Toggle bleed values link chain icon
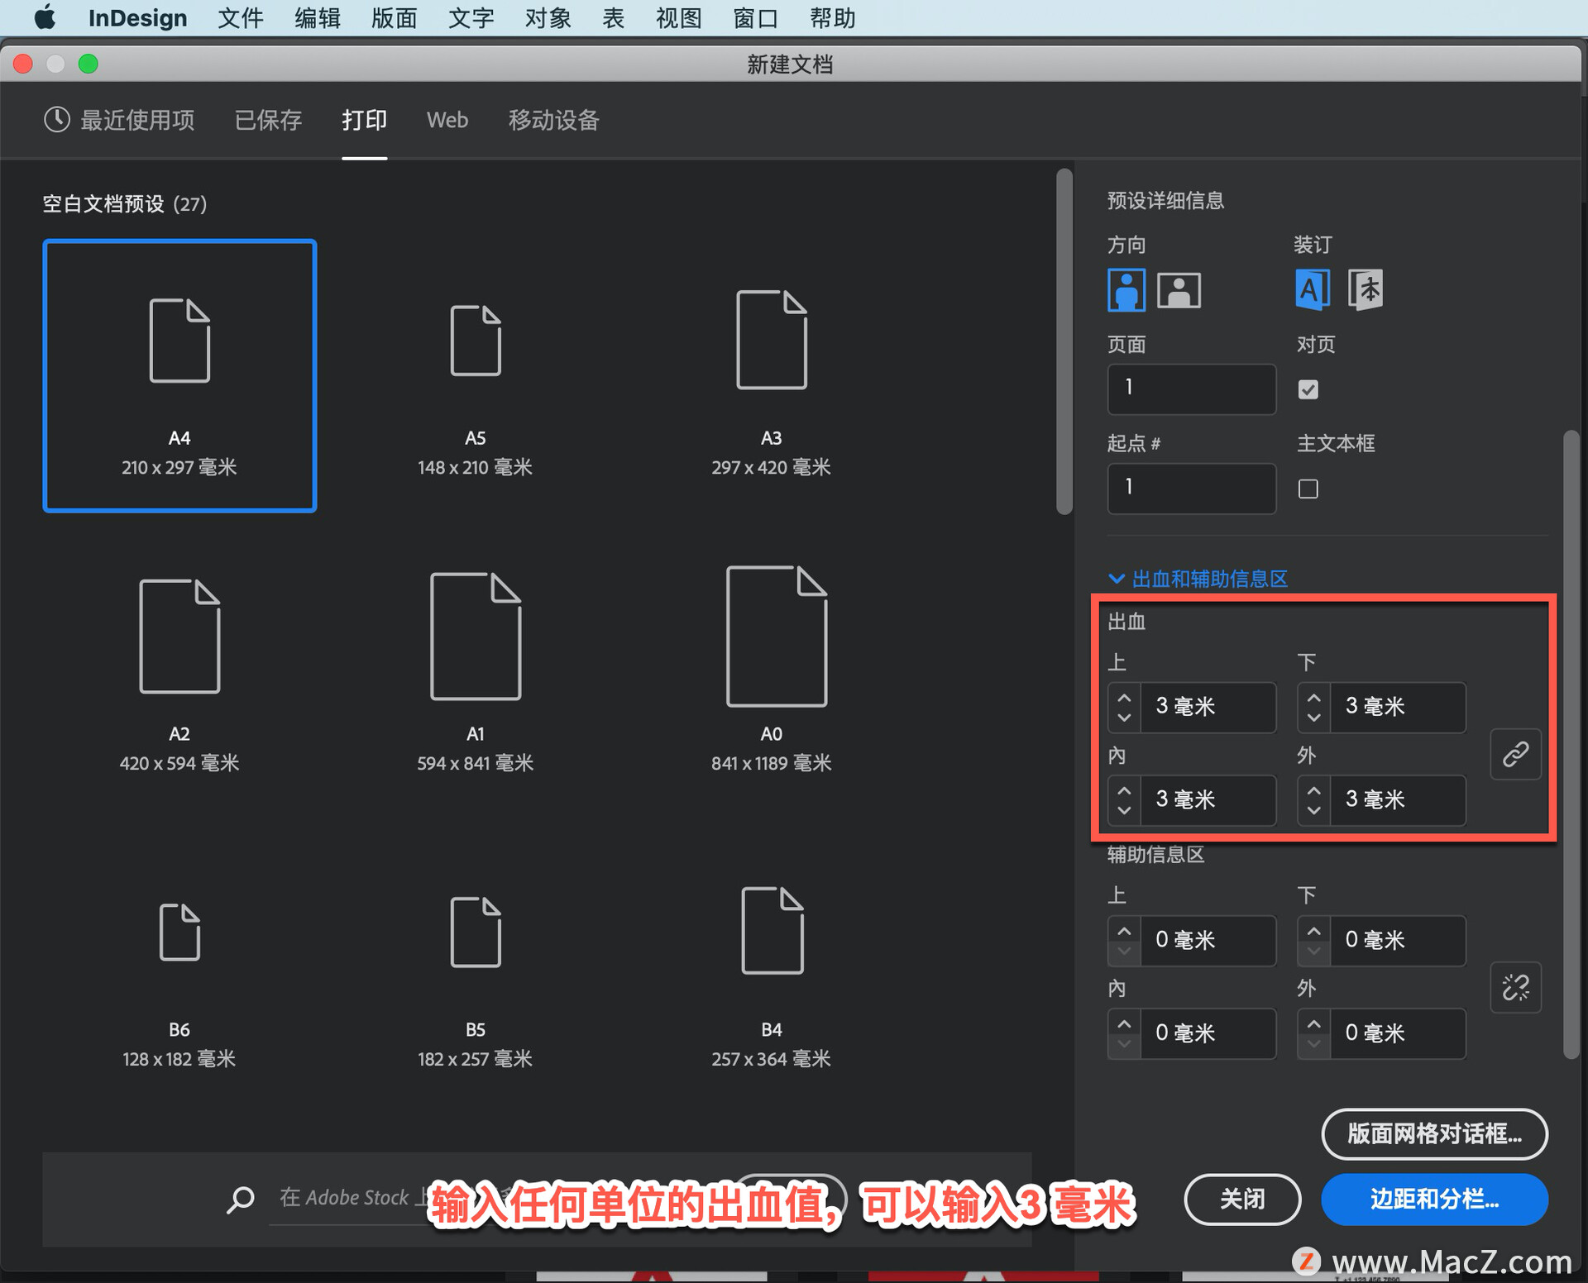This screenshot has width=1588, height=1283. tap(1515, 754)
